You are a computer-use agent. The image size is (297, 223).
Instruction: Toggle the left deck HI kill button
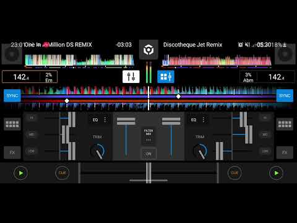coord(32,118)
